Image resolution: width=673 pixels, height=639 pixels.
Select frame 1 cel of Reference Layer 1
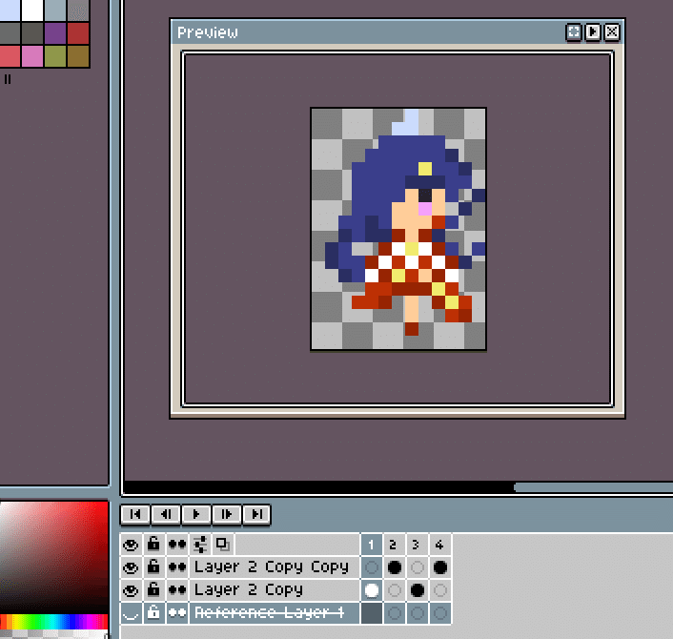click(372, 613)
